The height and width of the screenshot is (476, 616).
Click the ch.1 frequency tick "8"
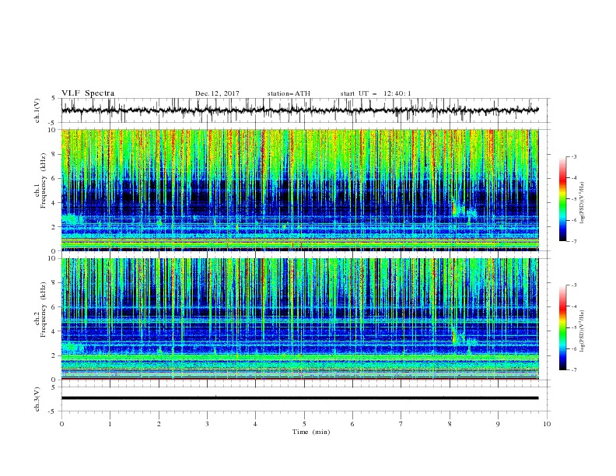tap(55, 154)
